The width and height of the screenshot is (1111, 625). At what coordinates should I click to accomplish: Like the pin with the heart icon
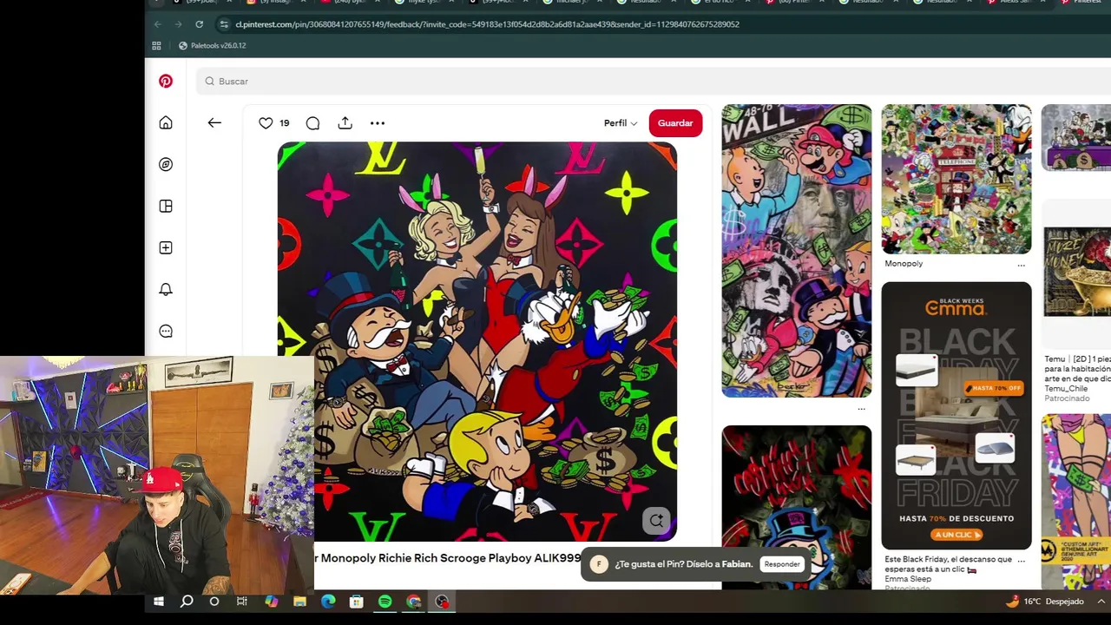(266, 123)
